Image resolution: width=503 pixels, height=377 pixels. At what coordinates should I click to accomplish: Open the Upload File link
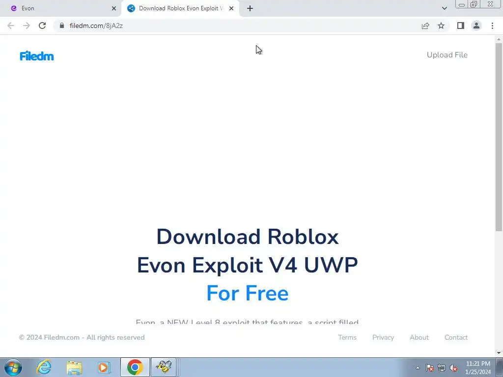click(447, 55)
